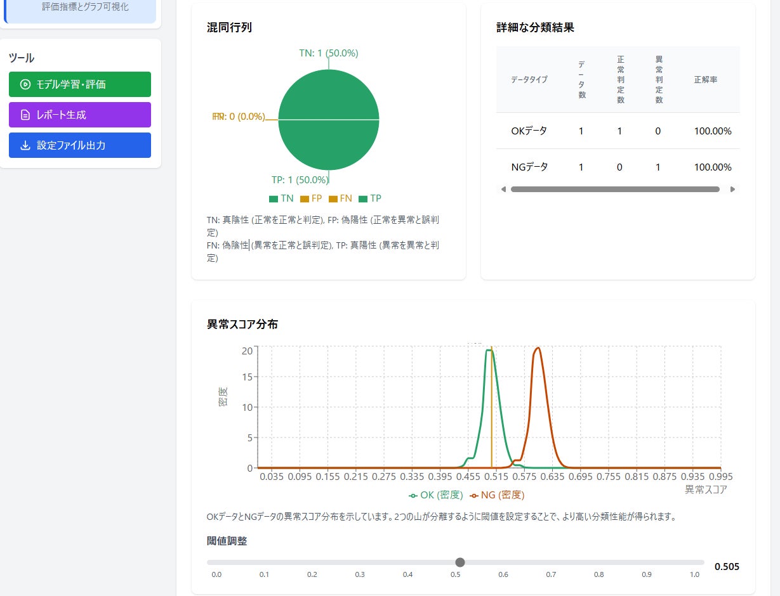780x596 pixels.
Task: Click the データ数 column header
Action: click(x=581, y=80)
